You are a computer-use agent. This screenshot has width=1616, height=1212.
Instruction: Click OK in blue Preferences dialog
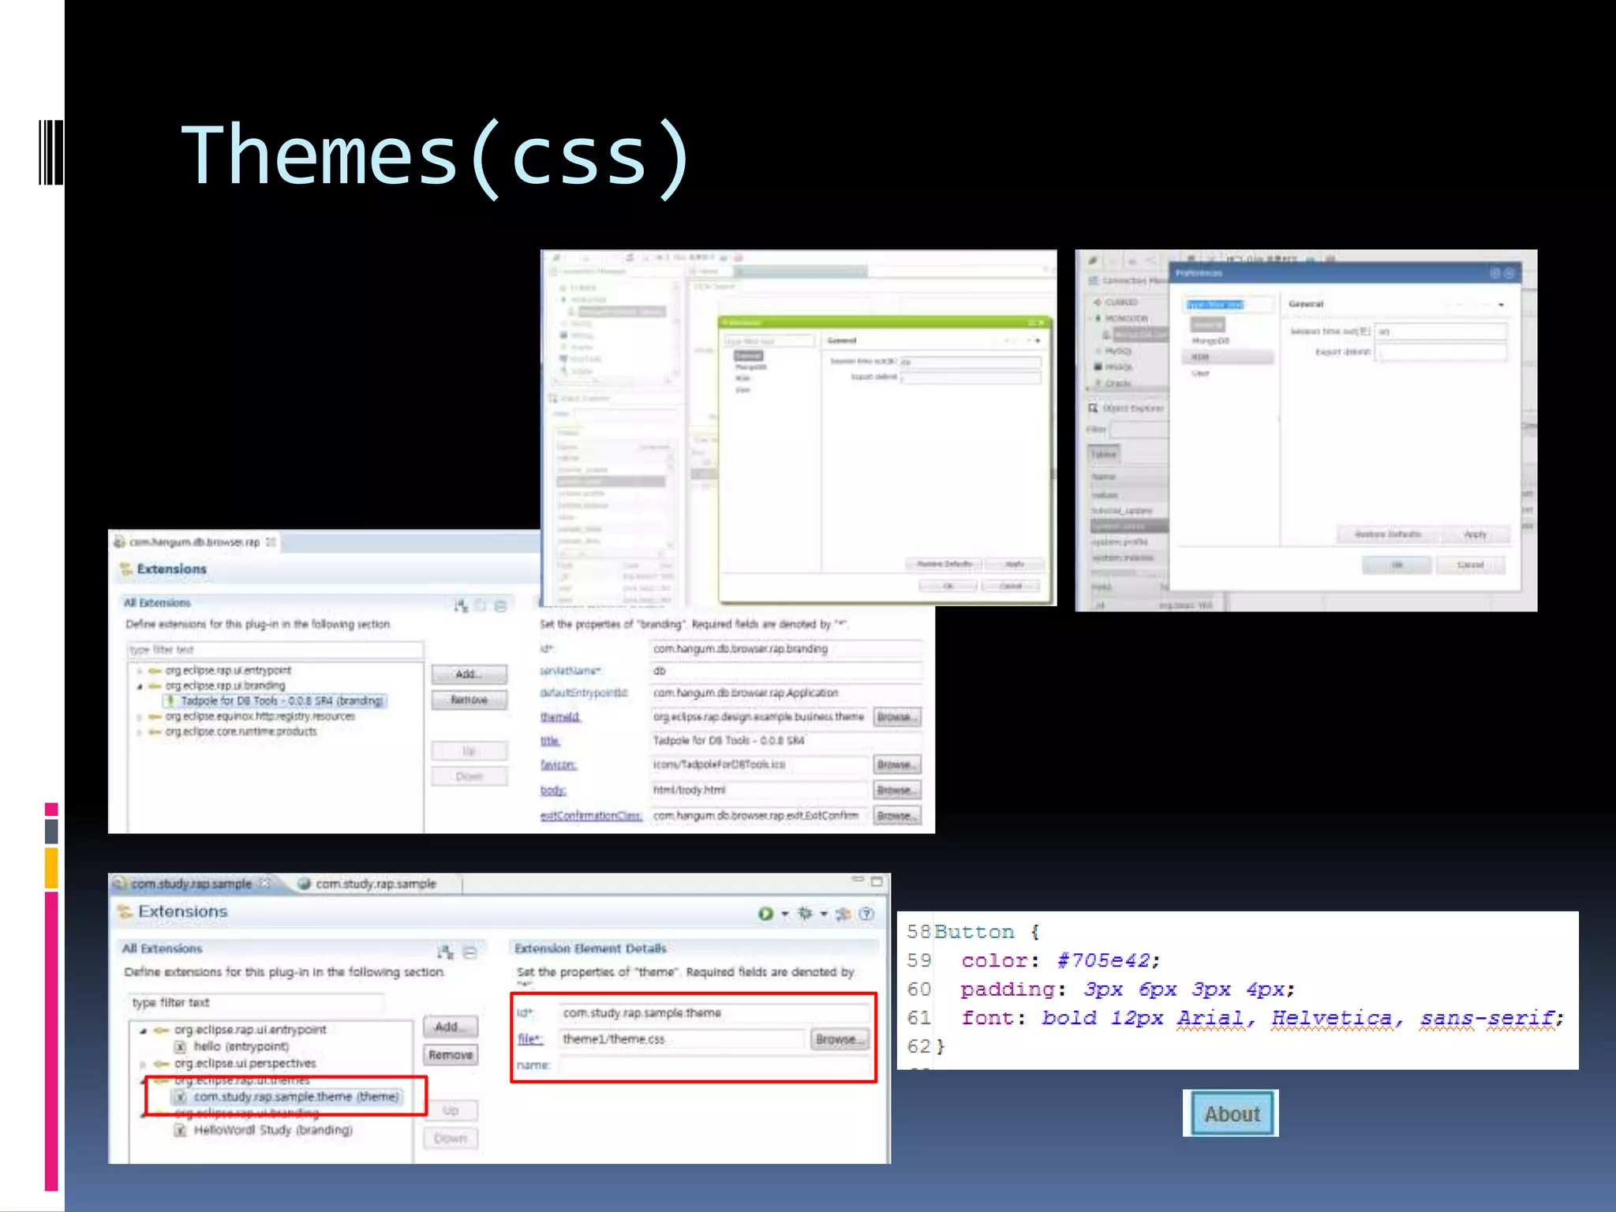tap(1397, 565)
